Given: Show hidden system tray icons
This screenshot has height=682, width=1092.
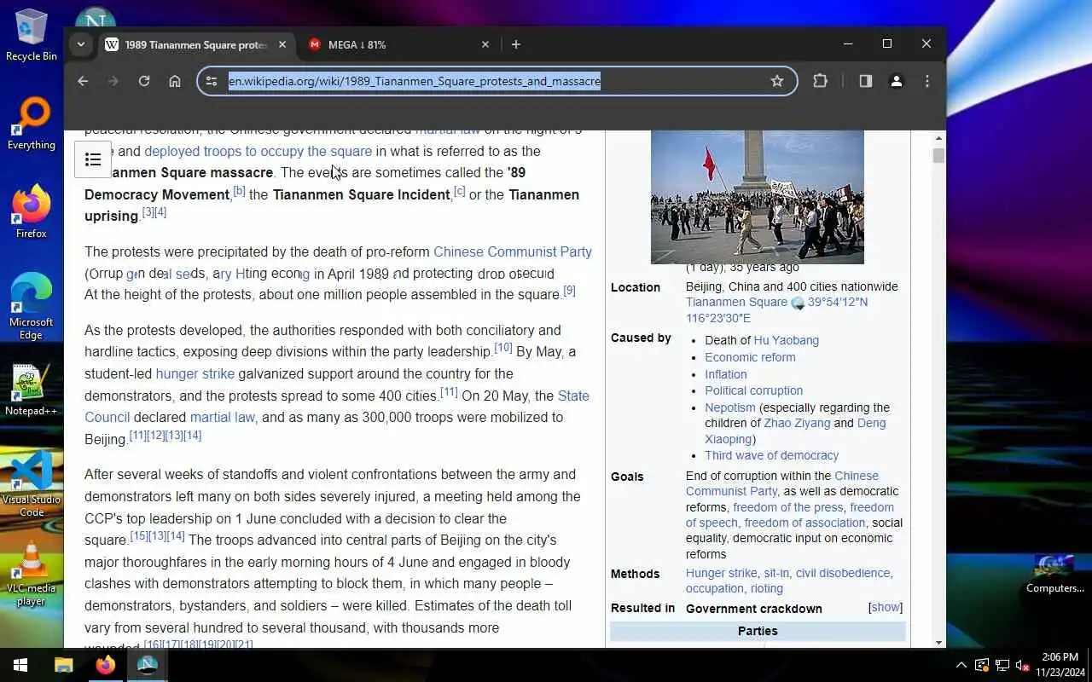Looking at the screenshot, I should click(961, 665).
